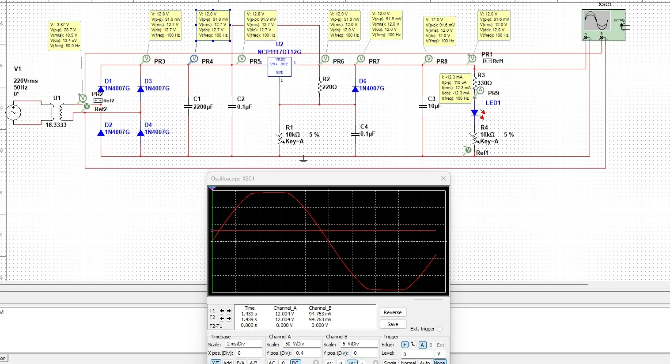Click the PR2 readout showing -3.87 V

click(65, 35)
